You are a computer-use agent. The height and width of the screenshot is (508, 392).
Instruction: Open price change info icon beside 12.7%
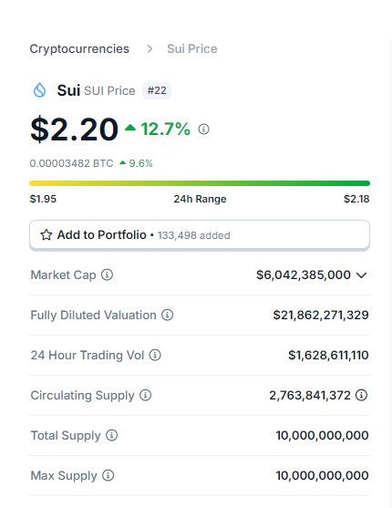pyautogui.click(x=204, y=129)
